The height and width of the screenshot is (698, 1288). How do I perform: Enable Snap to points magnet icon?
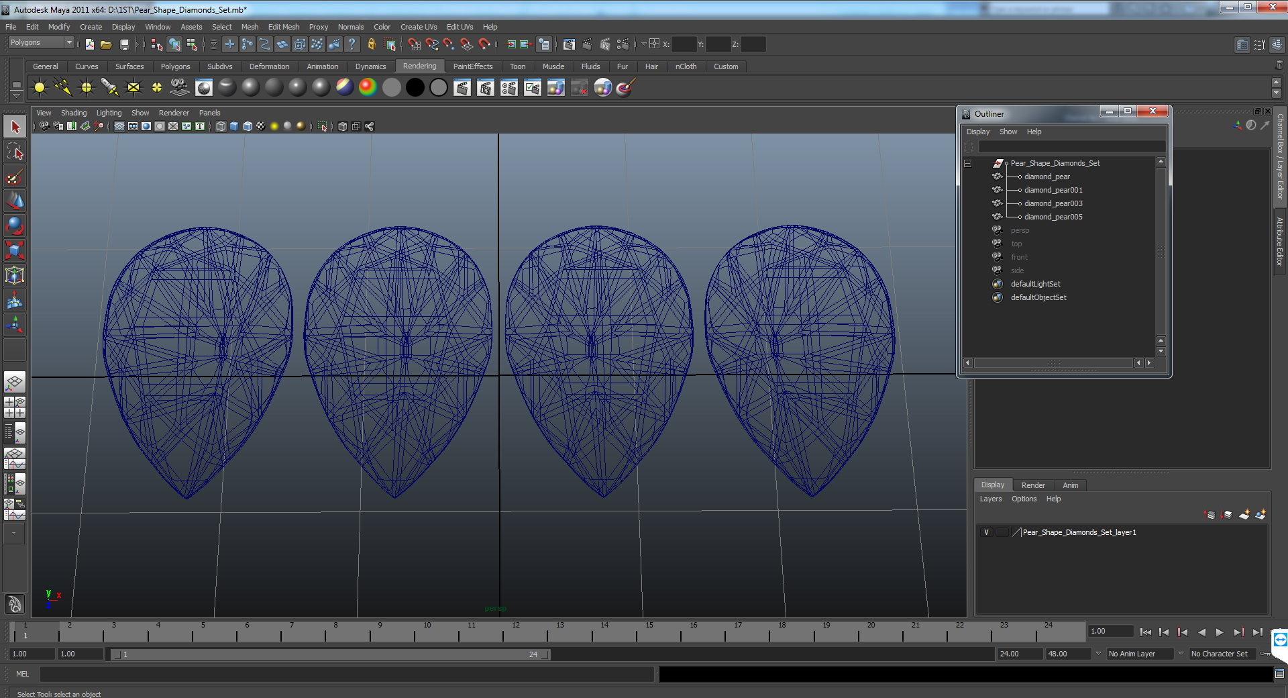(449, 44)
